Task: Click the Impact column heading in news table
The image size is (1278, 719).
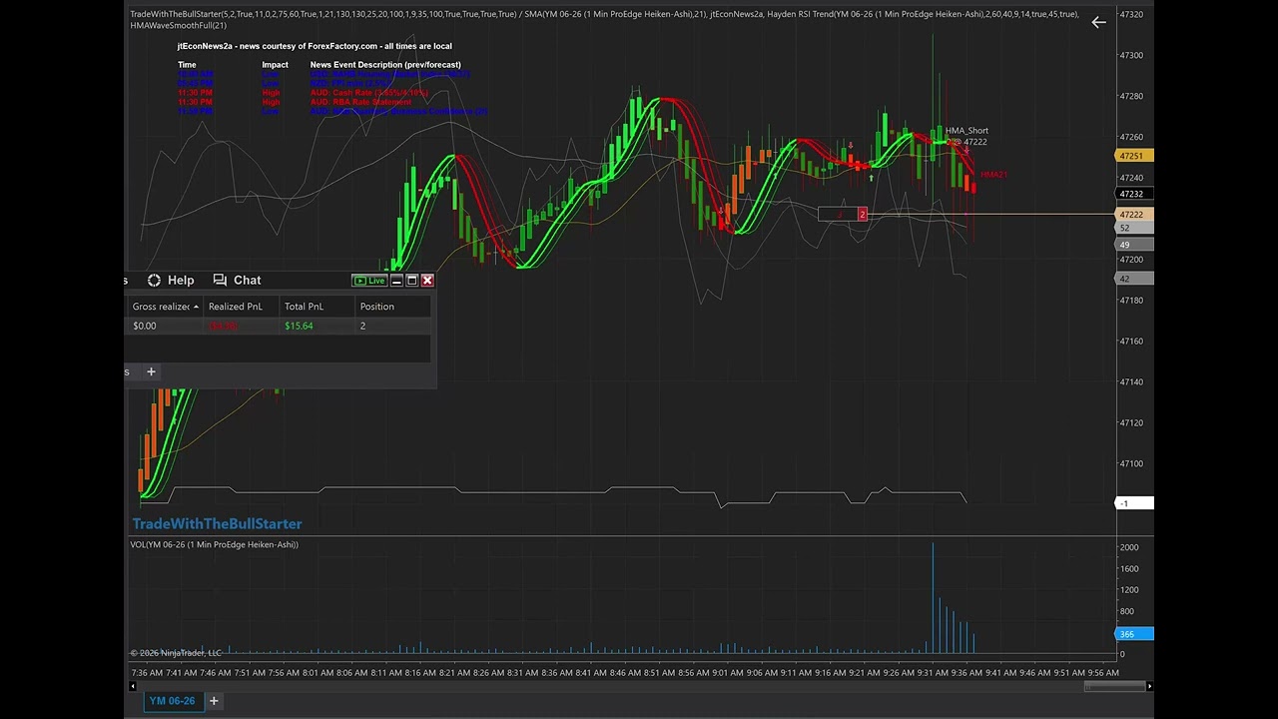Action: tap(275, 65)
